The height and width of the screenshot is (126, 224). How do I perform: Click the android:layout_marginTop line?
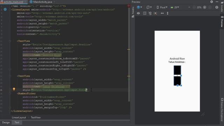[x=47, y=107]
